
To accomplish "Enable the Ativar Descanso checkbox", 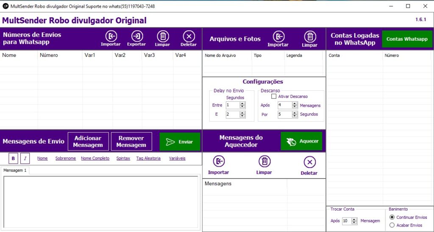I will (x=274, y=96).
